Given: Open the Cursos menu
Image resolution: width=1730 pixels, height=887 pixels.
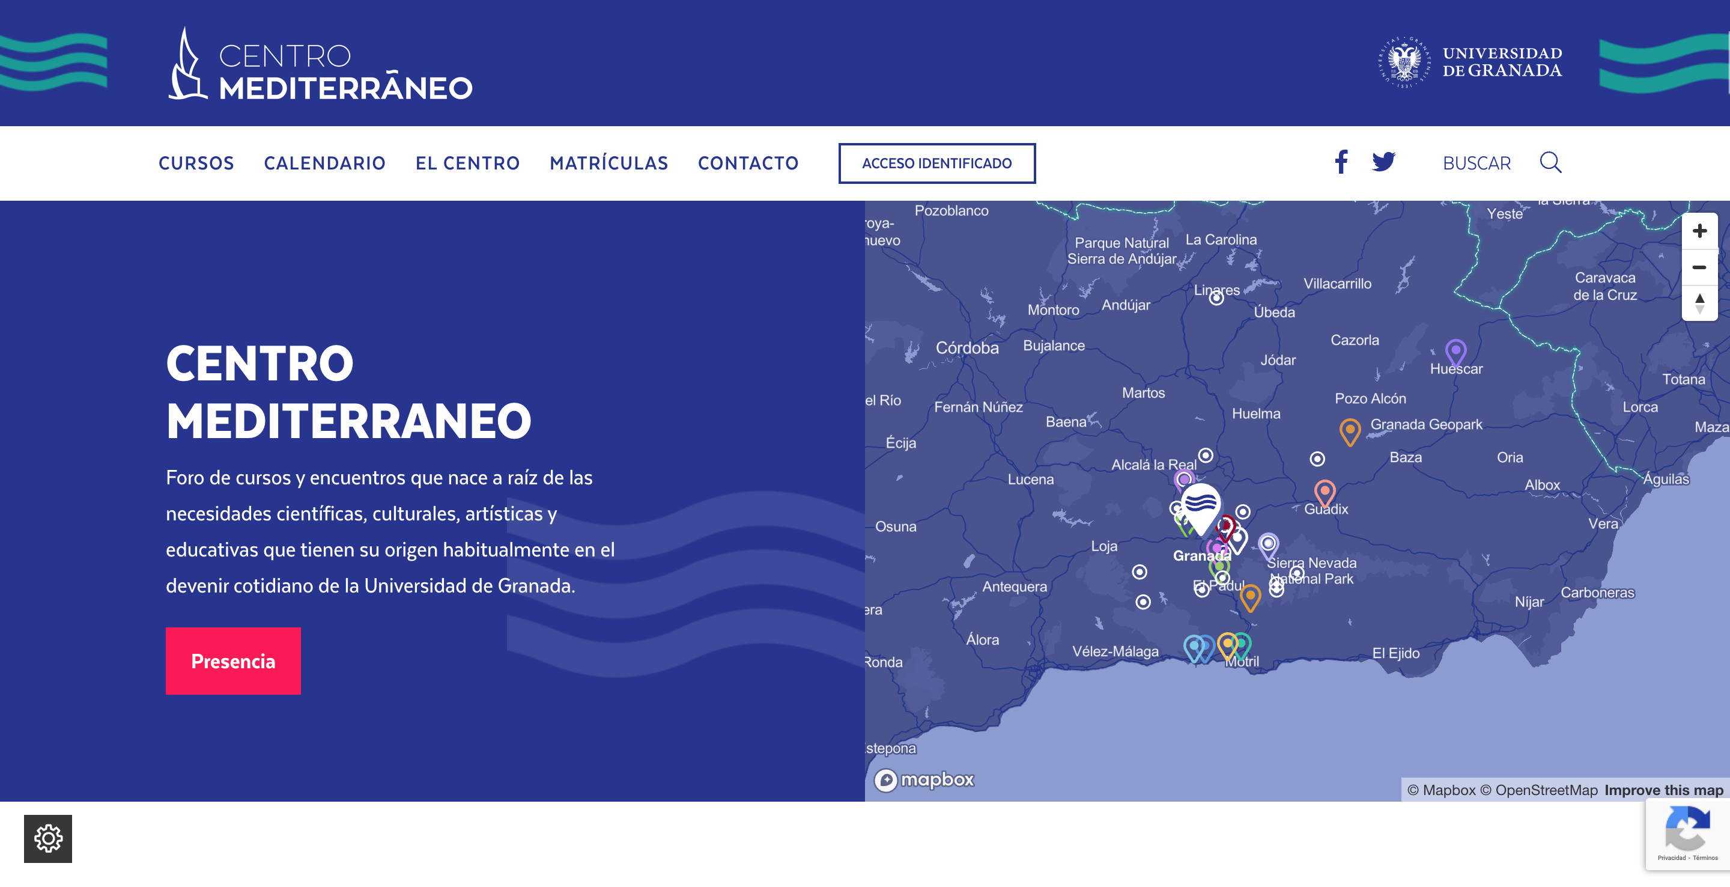Looking at the screenshot, I should (x=196, y=163).
